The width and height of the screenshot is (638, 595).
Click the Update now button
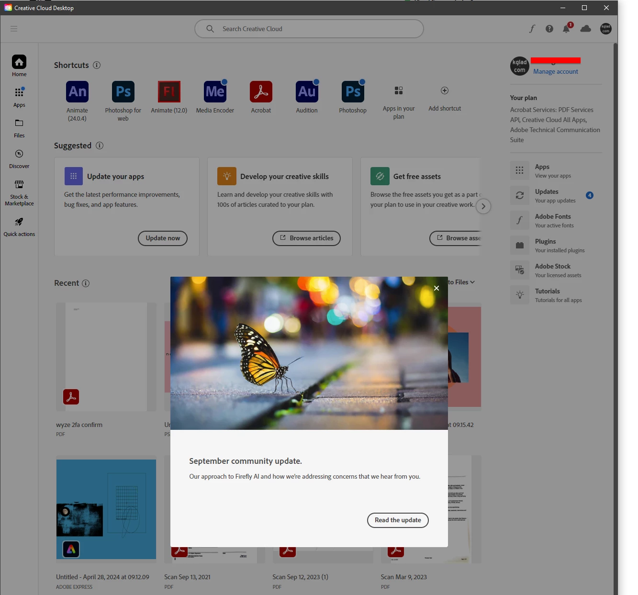tap(163, 238)
